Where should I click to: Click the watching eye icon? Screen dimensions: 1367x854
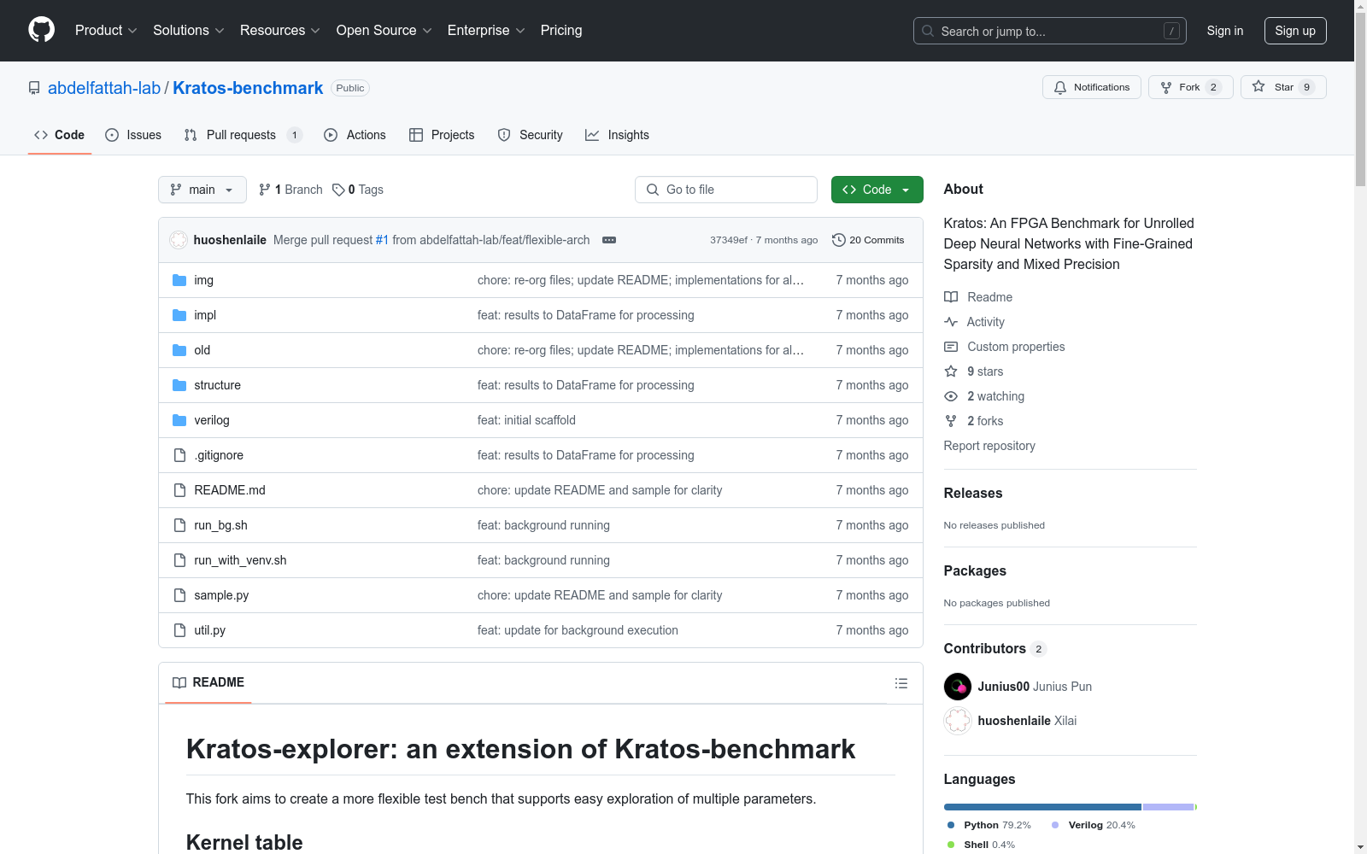pyautogui.click(x=951, y=396)
